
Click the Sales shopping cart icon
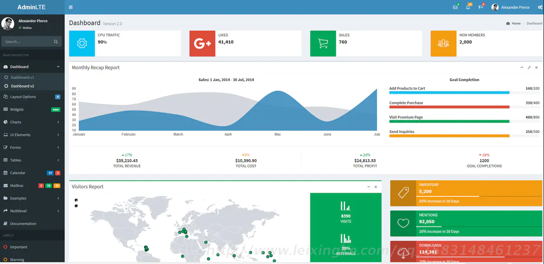pos(323,44)
